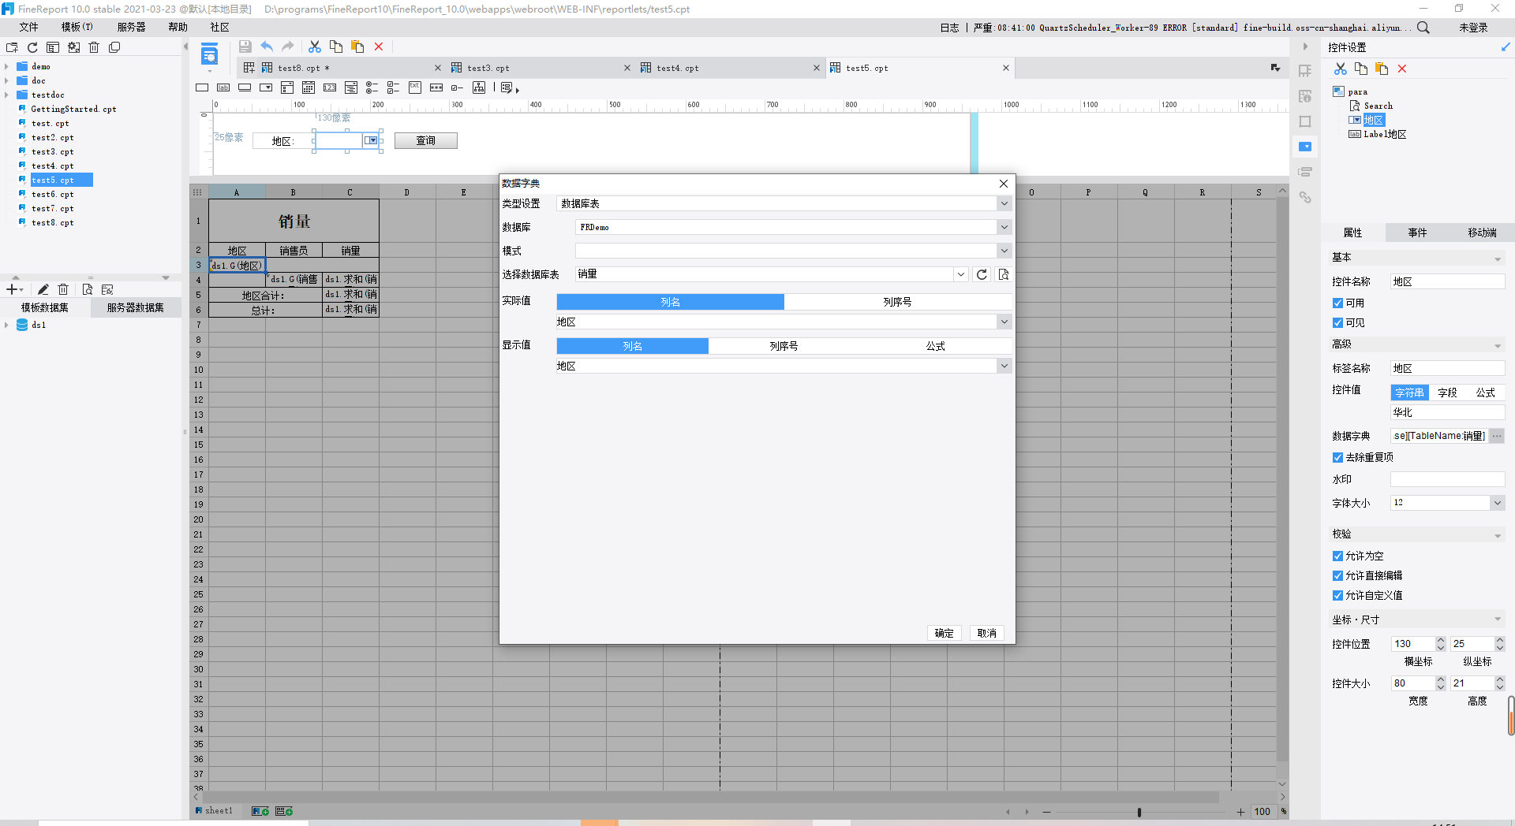Open the 文件 menu
1515x826 pixels.
coord(29,27)
